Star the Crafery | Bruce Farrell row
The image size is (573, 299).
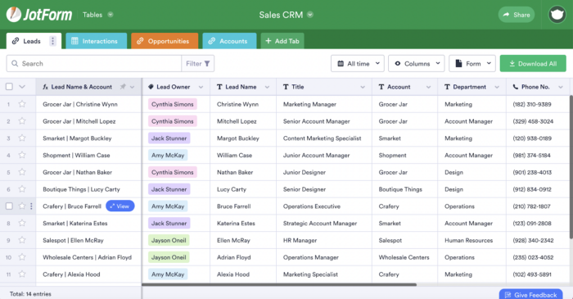click(x=22, y=206)
